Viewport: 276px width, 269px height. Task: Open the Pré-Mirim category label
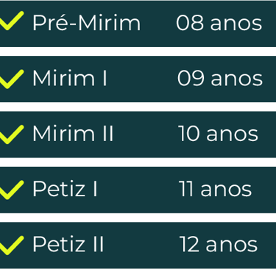click(x=87, y=23)
